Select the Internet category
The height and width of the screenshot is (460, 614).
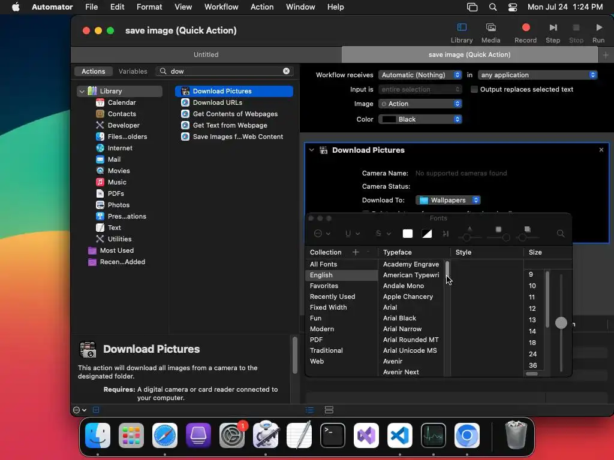pos(120,148)
